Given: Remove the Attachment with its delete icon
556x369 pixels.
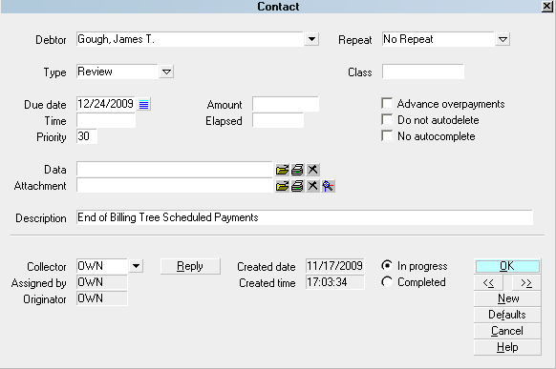Looking at the screenshot, I should [x=312, y=186].
